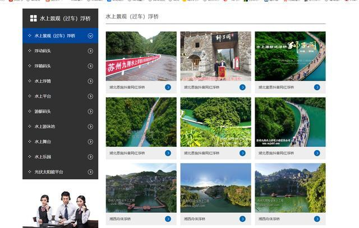Select the 水上游泳池 sidebar item
The width and height of the screenshot is (359, 228).
[60, 127]
